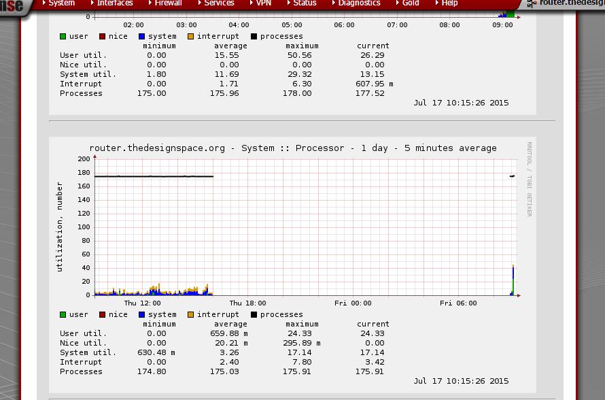Click the Gold menu item
Image resolution: width=605 pixels, height=400 pixels.
pyautogui.click(x=410, y=3)
